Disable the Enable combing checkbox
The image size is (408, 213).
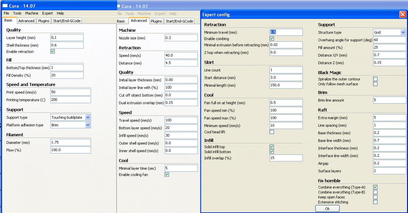tap(272, 39)
